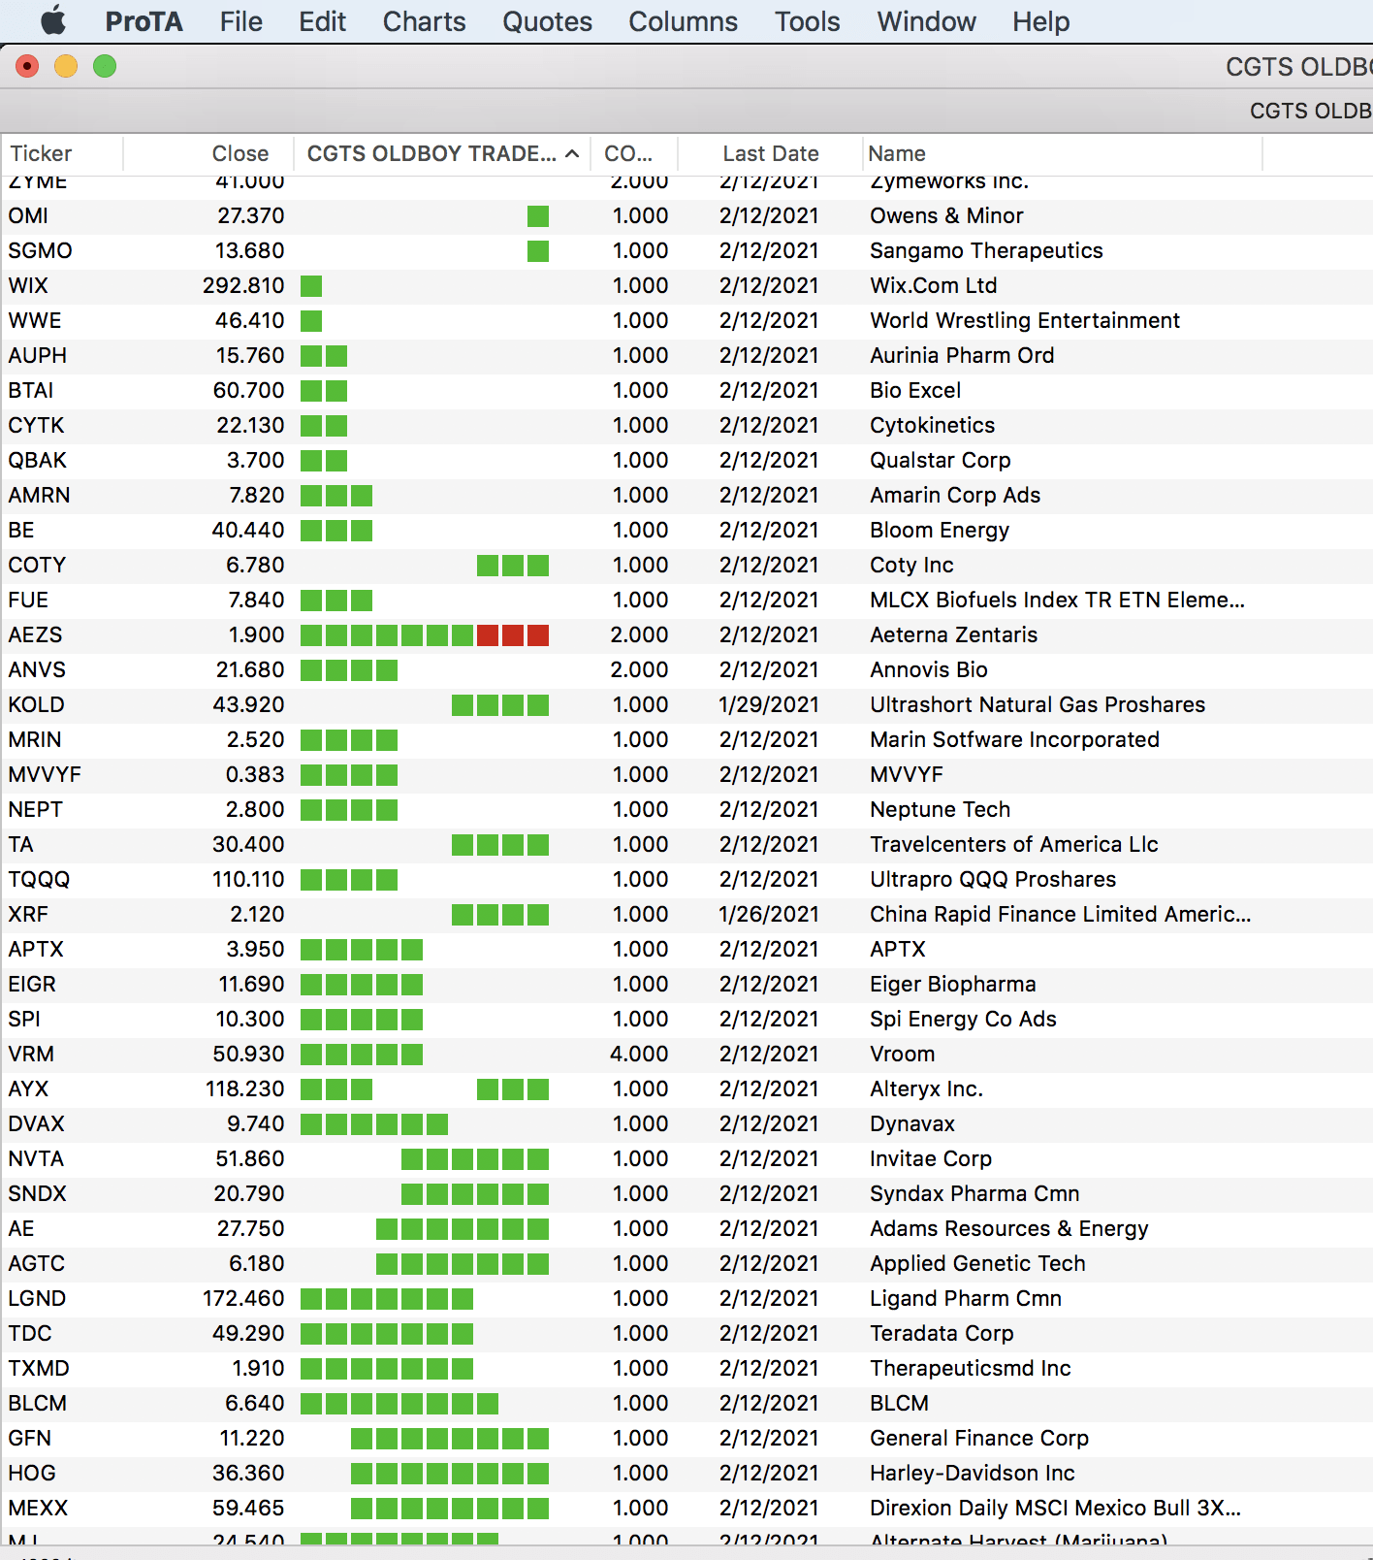Open the Columns menu
Screen dimensions: 1373x1560
pyautogui.click(x=683, y=21)
